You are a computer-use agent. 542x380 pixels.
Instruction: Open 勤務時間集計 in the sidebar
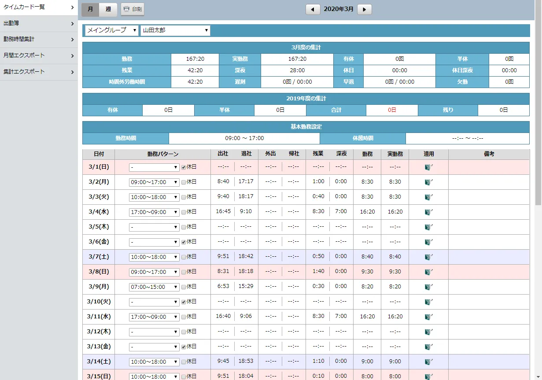click(39, 39)
